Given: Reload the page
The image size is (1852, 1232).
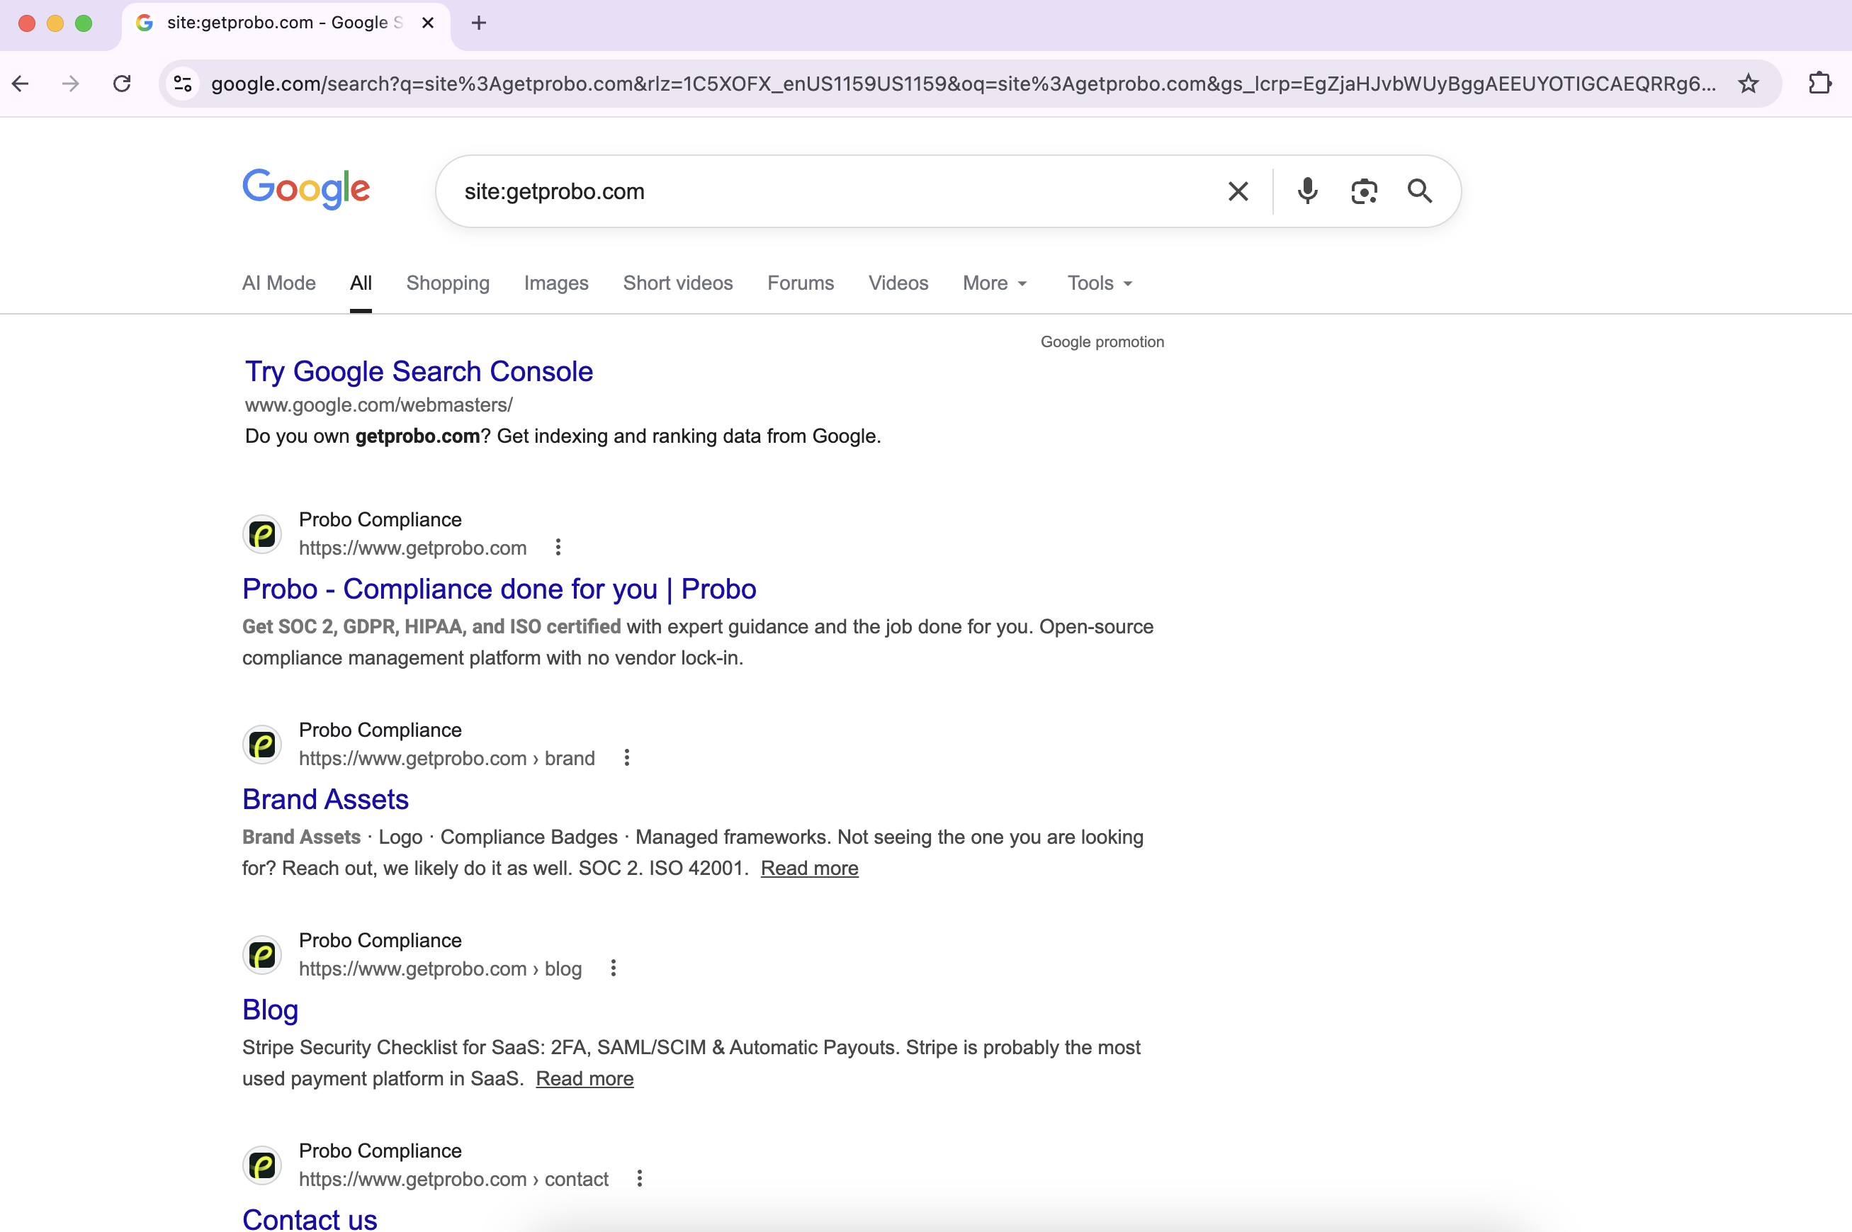Looking at the screenshot, I should (x=121, y=84).
